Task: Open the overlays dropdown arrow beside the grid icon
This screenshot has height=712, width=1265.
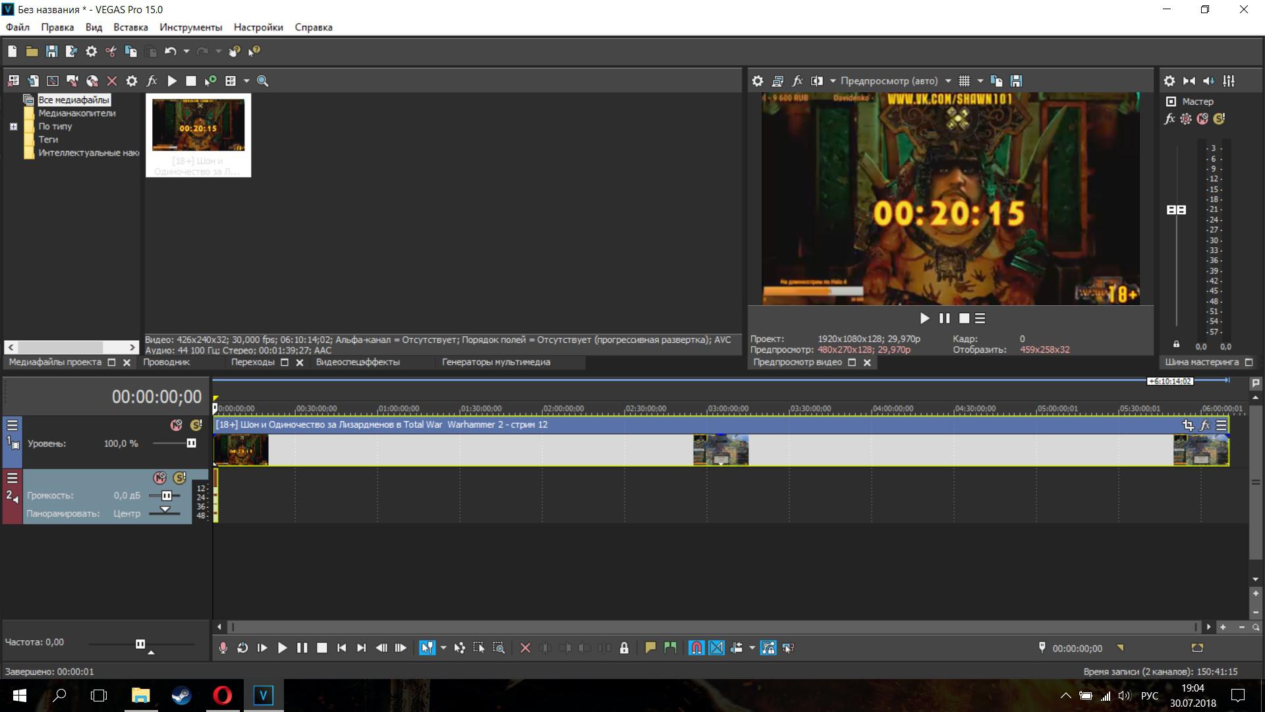Action: (980, 81)
